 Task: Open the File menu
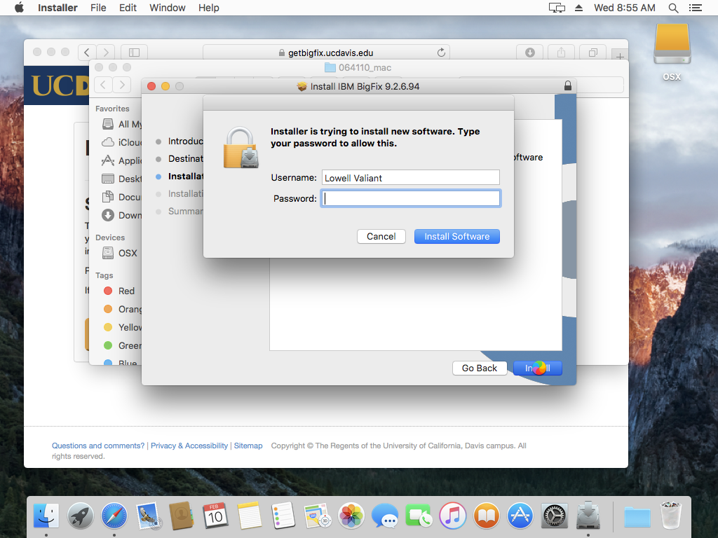[98, 8]
